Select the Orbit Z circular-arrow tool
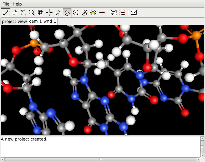The image size is (205, 162). [x=76, y=13]
